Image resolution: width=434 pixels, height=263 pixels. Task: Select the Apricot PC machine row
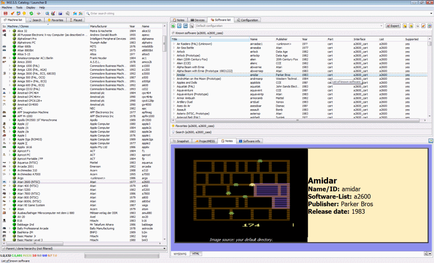(82, 155)
